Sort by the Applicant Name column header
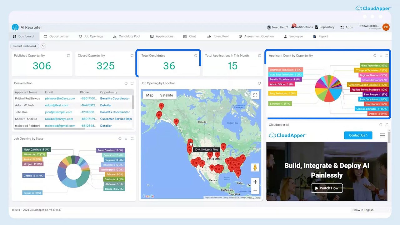The image size is (400, 225). click(x=26, y=92)
